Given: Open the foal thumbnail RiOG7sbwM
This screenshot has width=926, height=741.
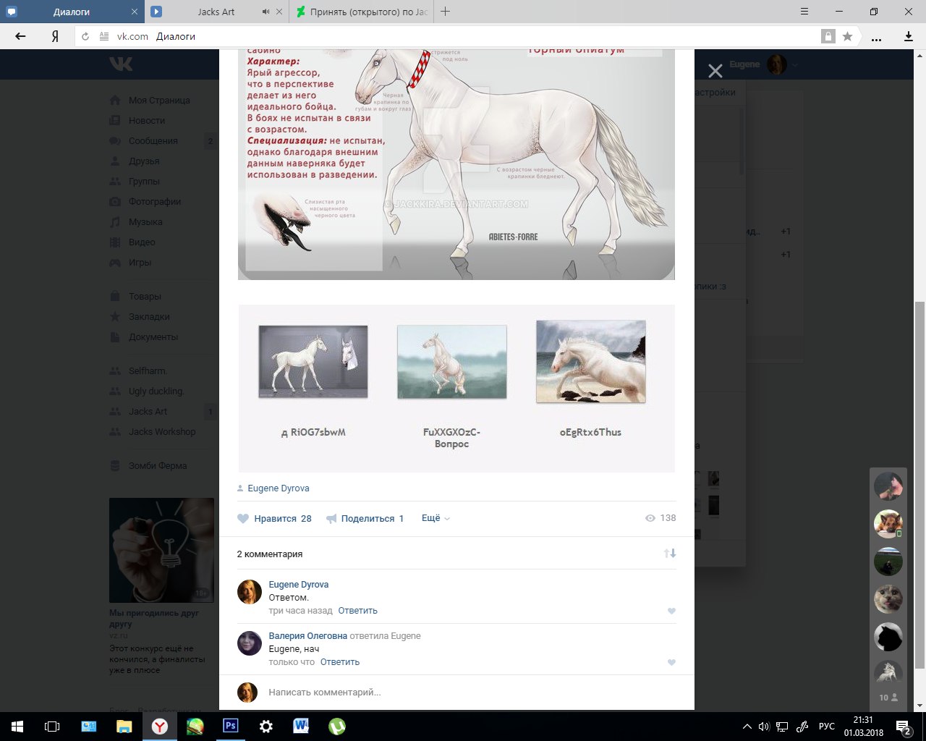Looking at the screenshot, I should [313, 361].
